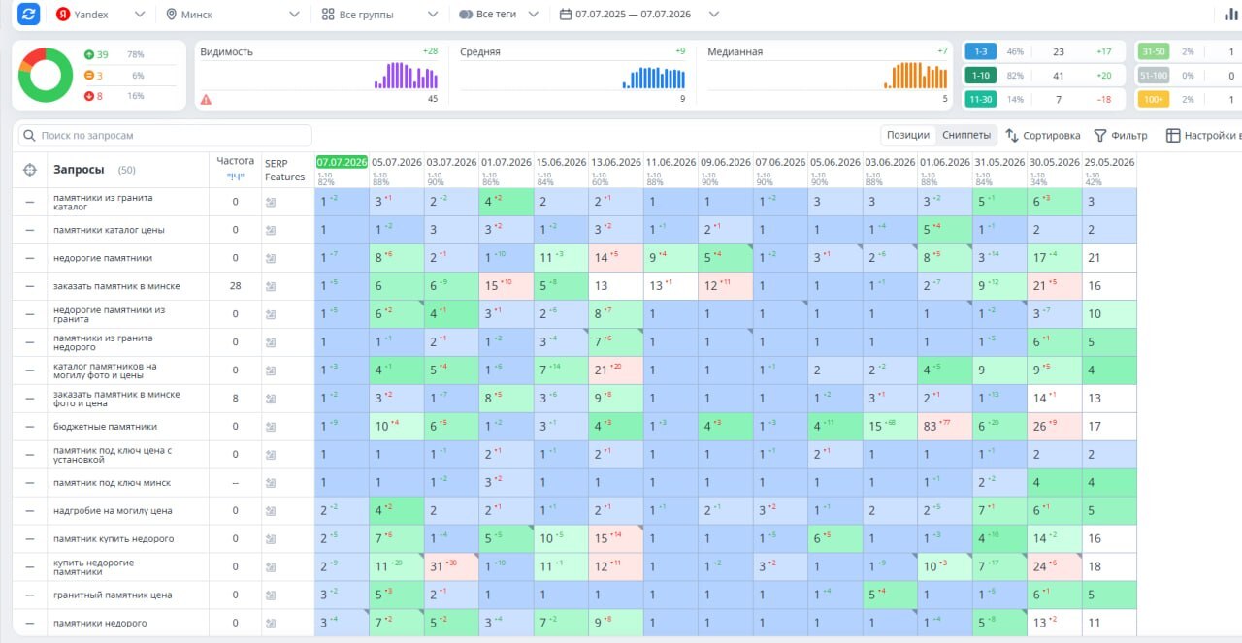Screen dimensions: 1242x643
Task: Open the Yandex search engine dropdown
Action: click(101, 15)
